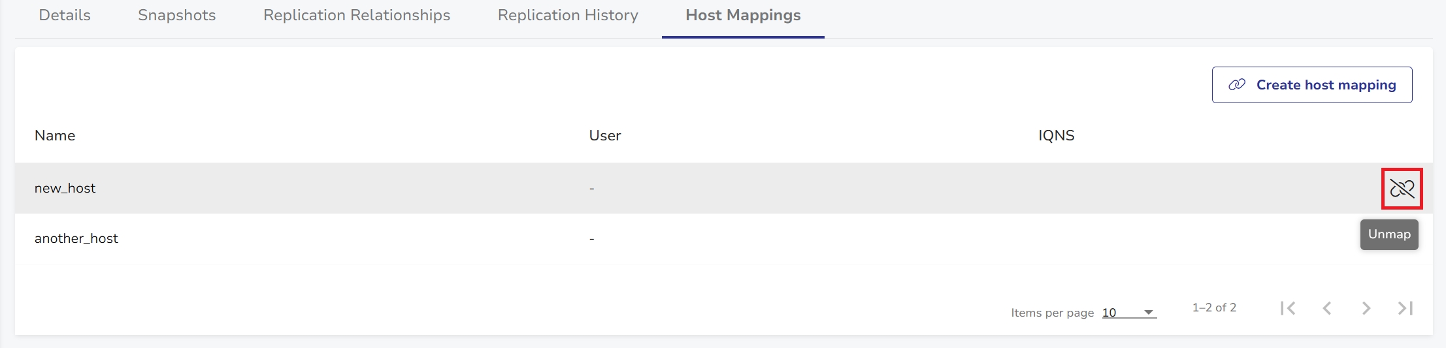Go to the next page
Image resolution: width=1446 pixels, height=348 pixels.
tap(1366, 308)
